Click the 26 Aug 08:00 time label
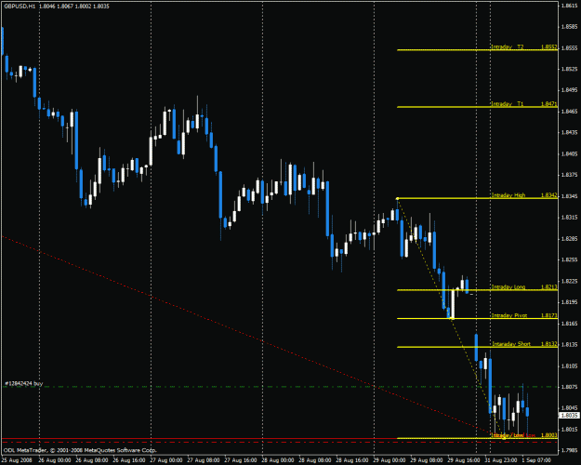 91,460
